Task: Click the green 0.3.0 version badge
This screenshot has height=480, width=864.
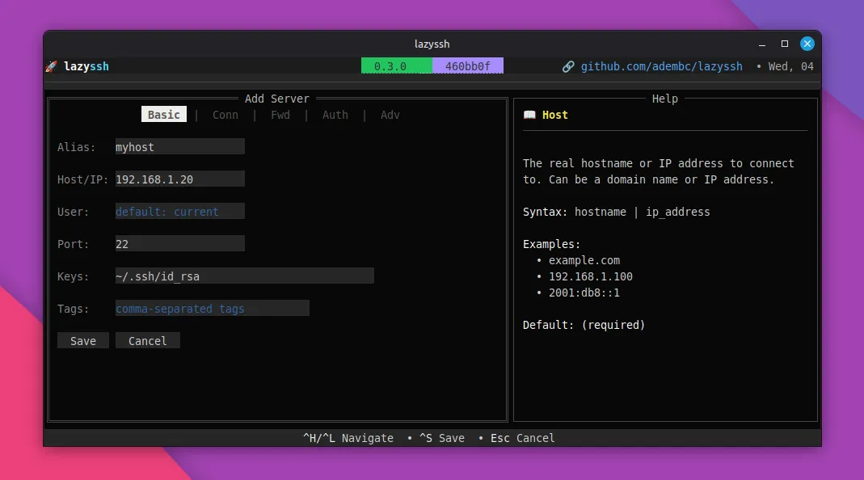Action: click(397, 66)
